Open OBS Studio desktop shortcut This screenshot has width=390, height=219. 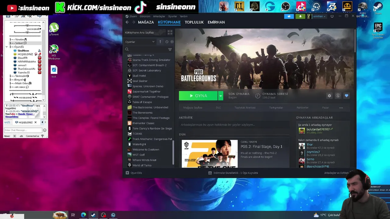(x=285, y=6)
